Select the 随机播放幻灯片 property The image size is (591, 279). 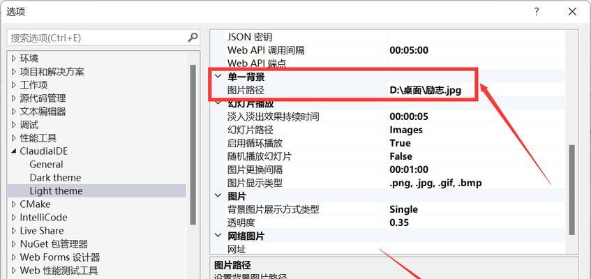coord(260,156)
